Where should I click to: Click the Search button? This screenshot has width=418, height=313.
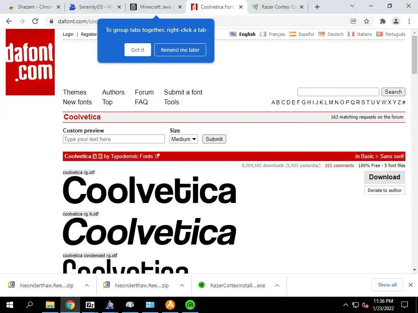(x=393, y=92)
